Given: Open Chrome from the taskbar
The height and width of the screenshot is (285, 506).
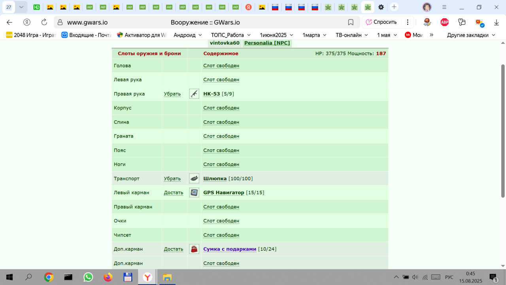Looking at the screenshot, I should pos(49,277).
